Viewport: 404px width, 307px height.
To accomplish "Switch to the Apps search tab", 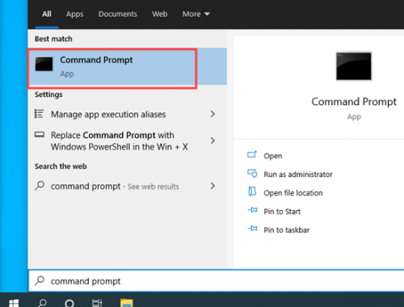I will point(75,15).
